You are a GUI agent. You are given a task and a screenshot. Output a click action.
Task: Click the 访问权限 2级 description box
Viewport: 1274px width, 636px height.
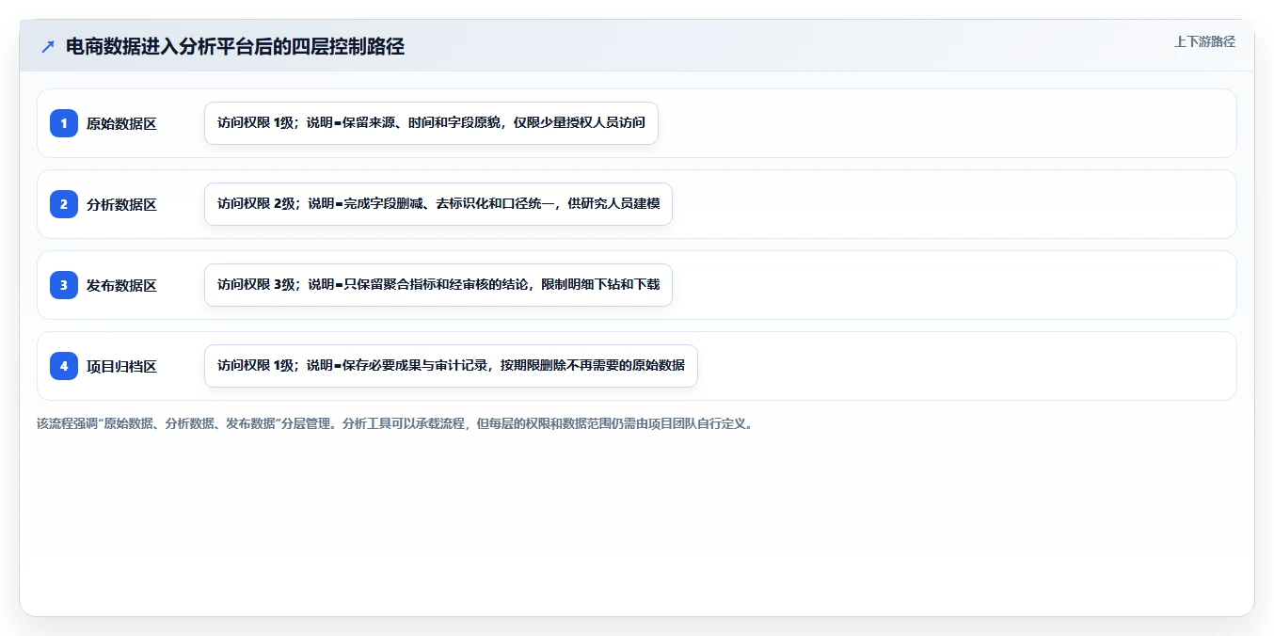point(438,204)
